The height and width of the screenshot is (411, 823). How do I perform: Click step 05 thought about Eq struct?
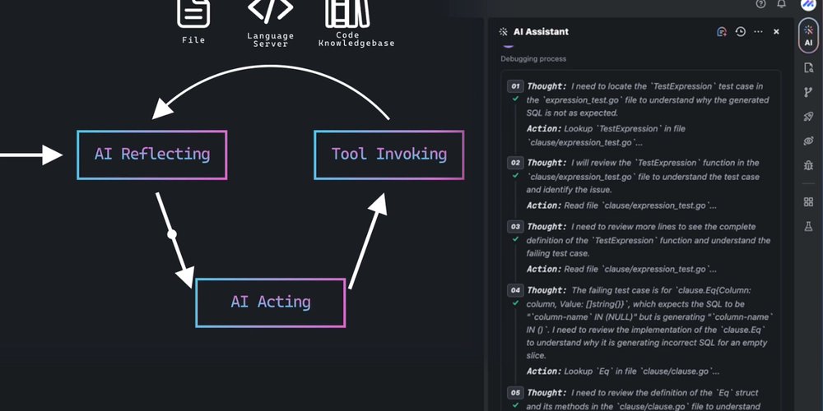[643, 399]
